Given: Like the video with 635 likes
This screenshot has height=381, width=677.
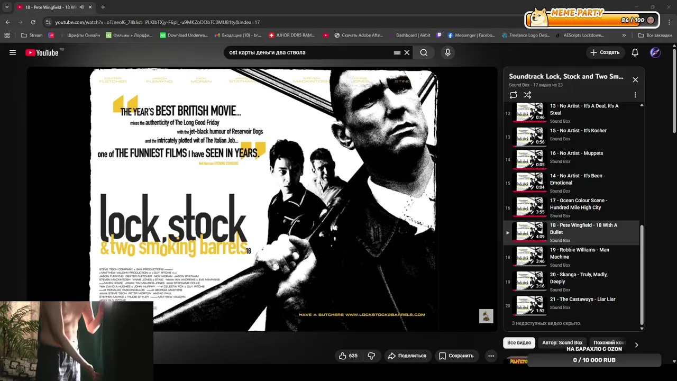Looking at the screenshot, I should [x=348, y=356].
